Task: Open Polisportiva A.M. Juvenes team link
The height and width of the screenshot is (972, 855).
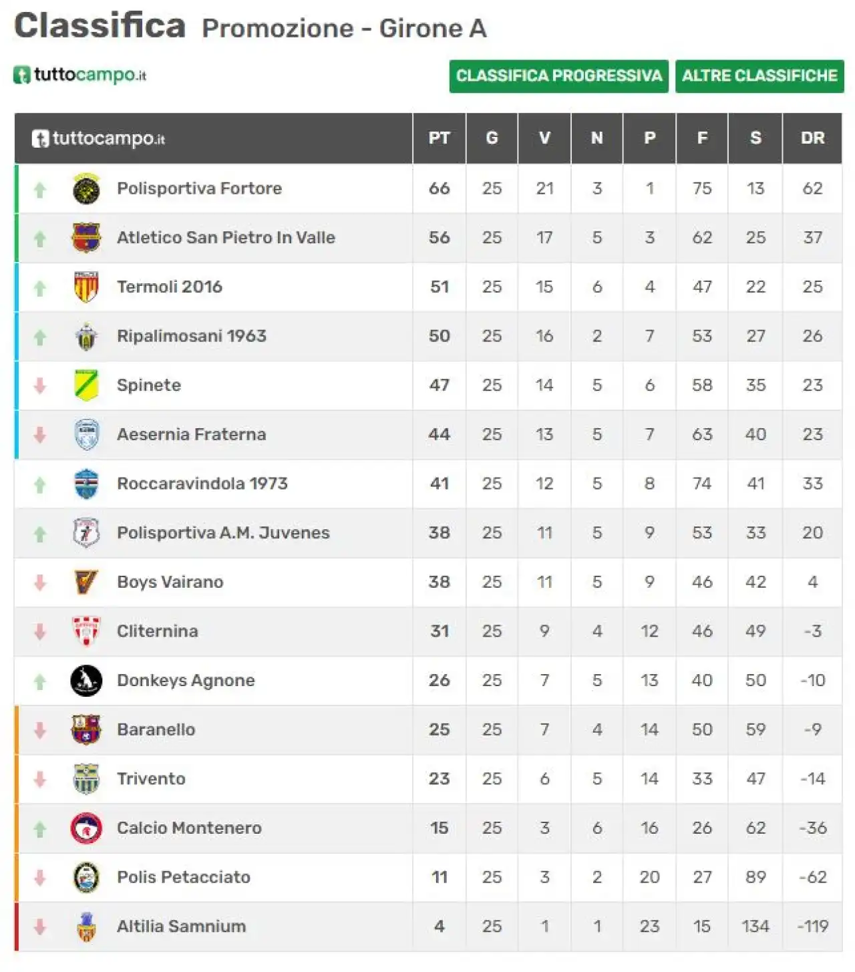Action: click(223, 533)
